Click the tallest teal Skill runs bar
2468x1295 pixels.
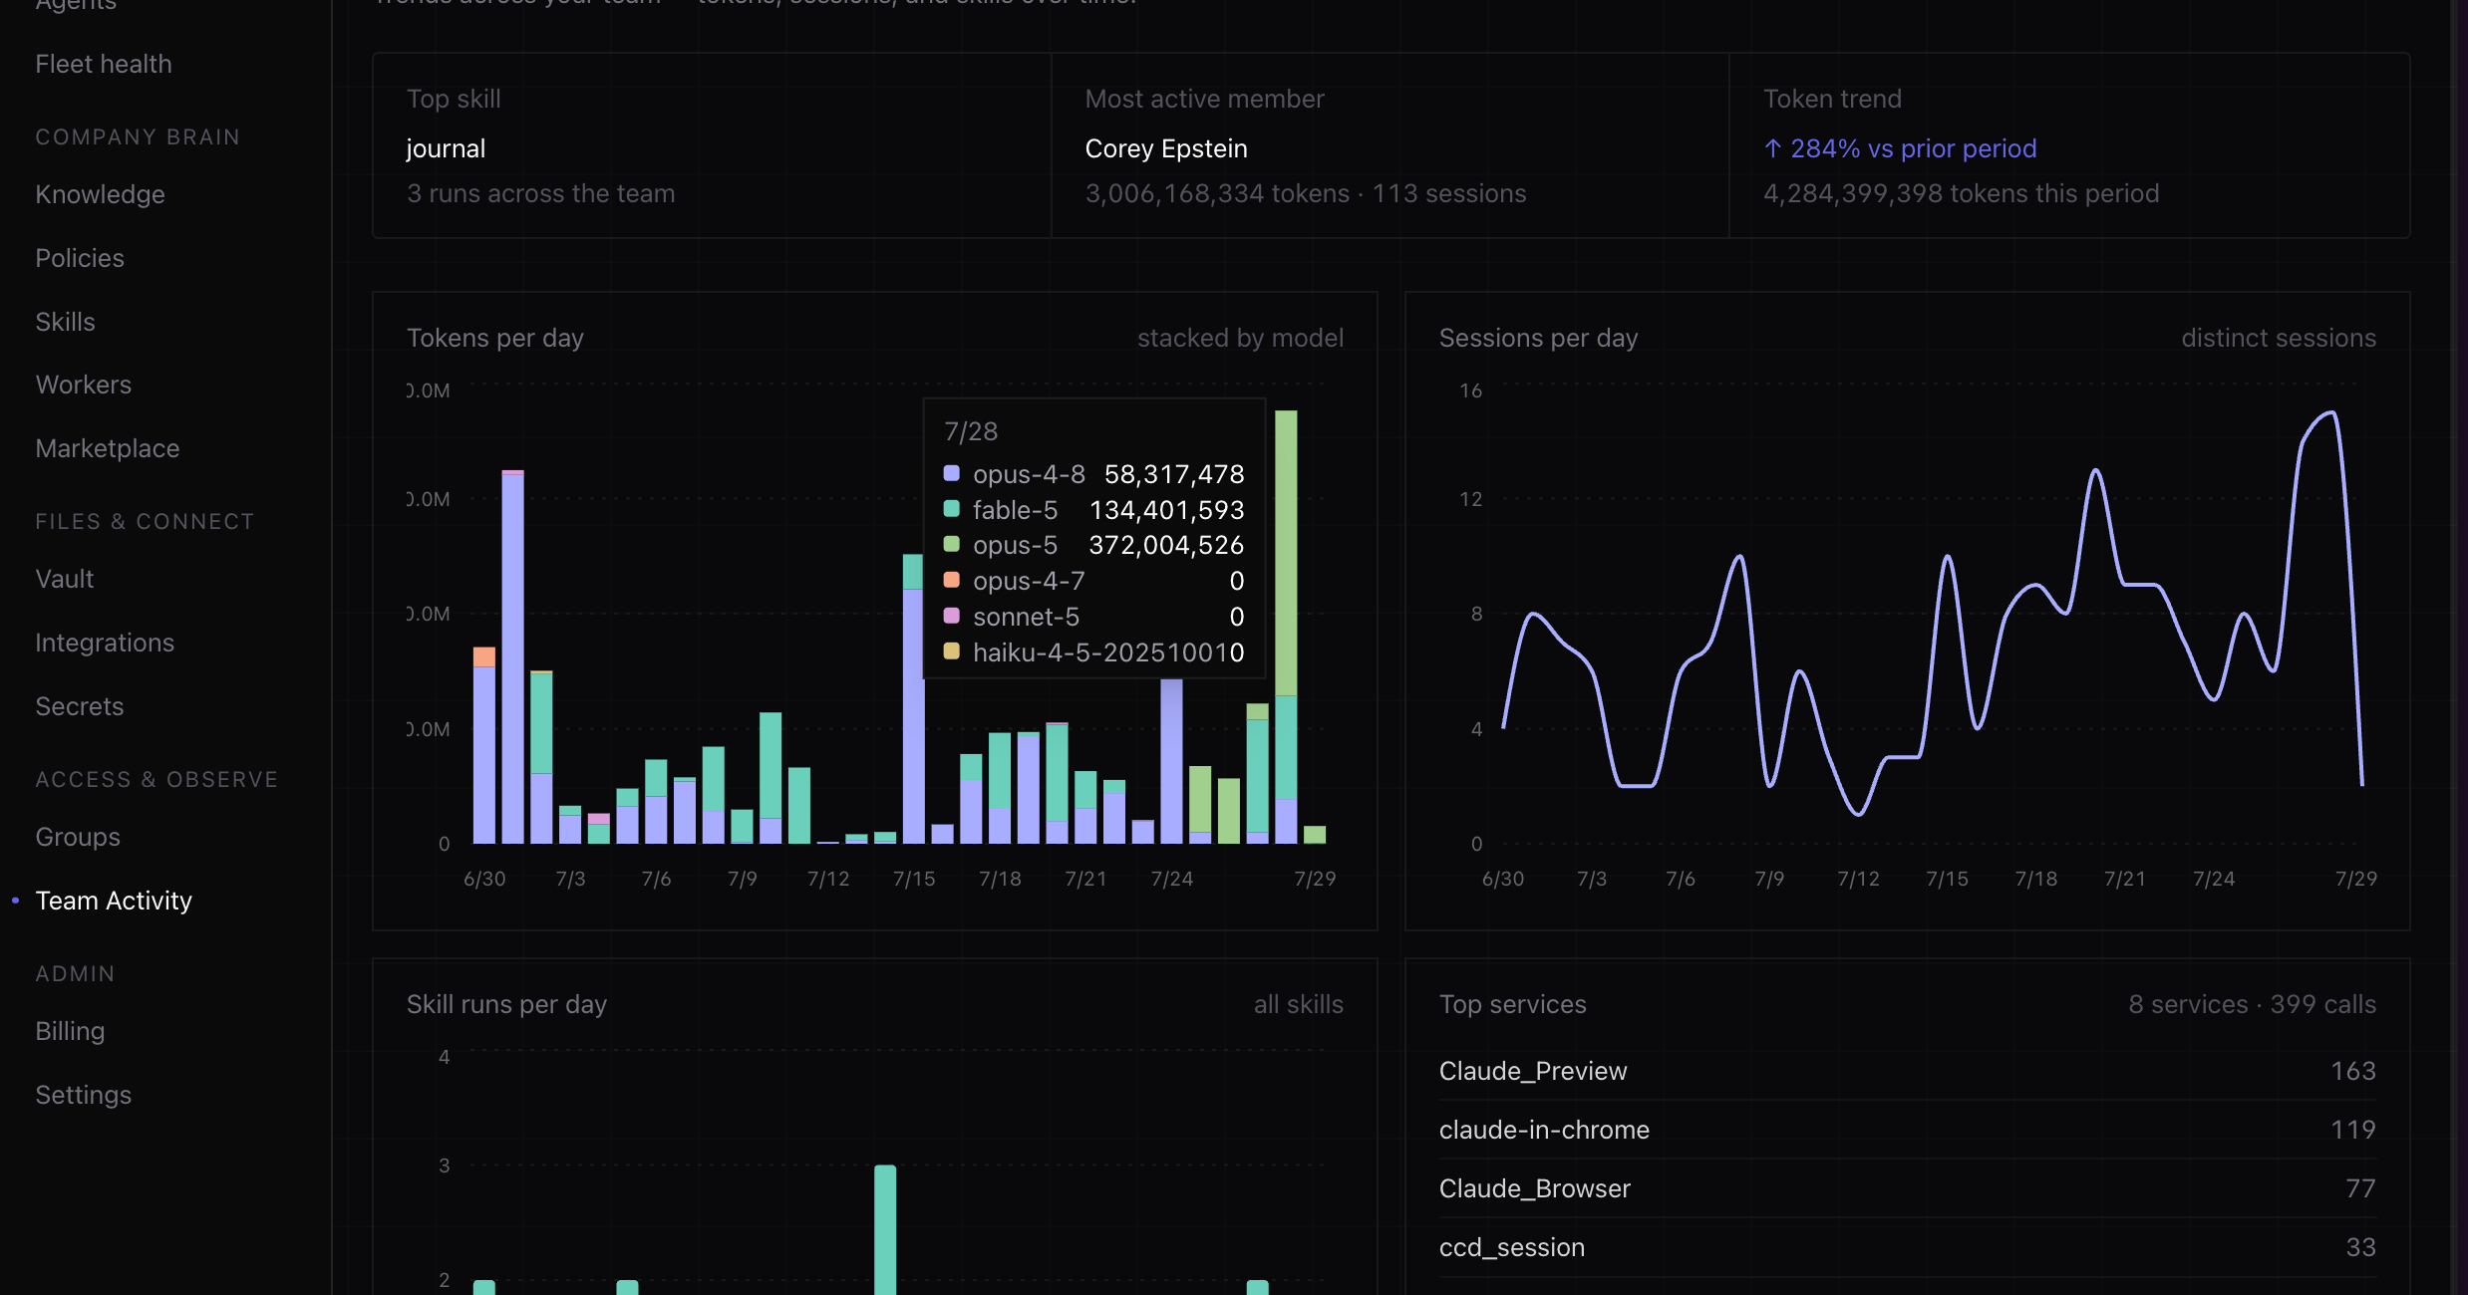(885, 1229)
